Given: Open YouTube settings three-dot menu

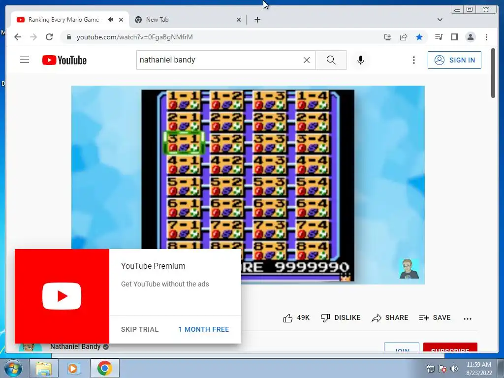Looking at the screenshot, I should pyautogui.click(x=413, y=60).
